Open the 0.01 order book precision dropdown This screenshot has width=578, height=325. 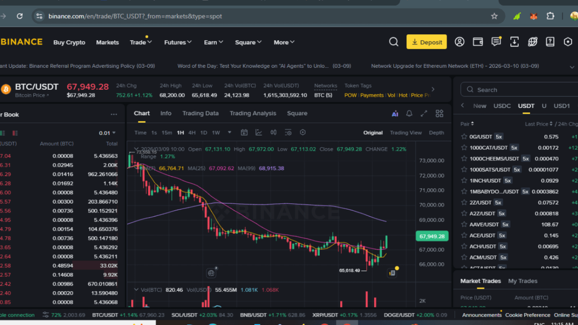(107, 133)
